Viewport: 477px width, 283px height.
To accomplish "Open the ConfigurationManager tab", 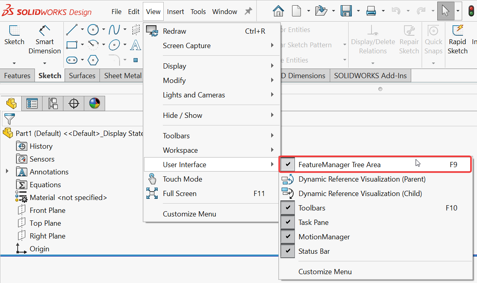I will click(x=53, y=103).
